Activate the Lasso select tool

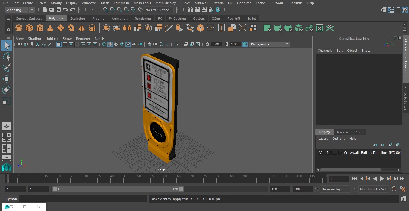pyautogui.click(x=7, y=57)
